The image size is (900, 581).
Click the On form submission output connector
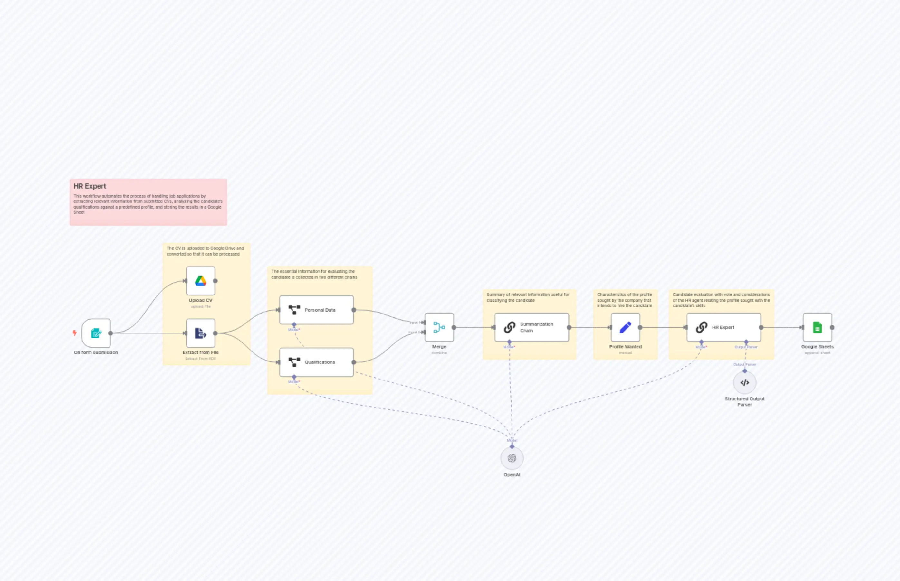[x=110, y=333]
